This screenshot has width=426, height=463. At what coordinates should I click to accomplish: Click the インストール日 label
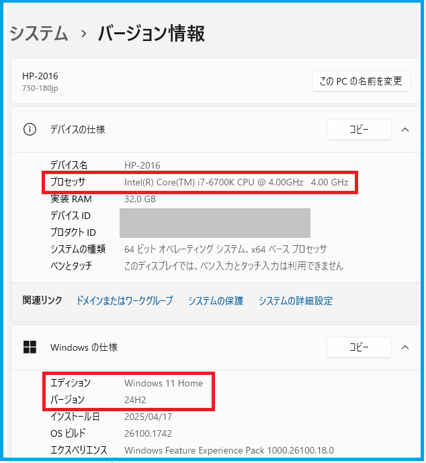click(75, 417)
